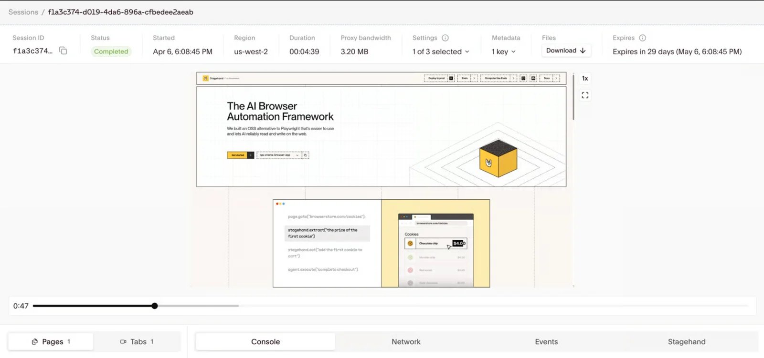
Task: Click the 00:04:39 duration value
Action: 304,51
